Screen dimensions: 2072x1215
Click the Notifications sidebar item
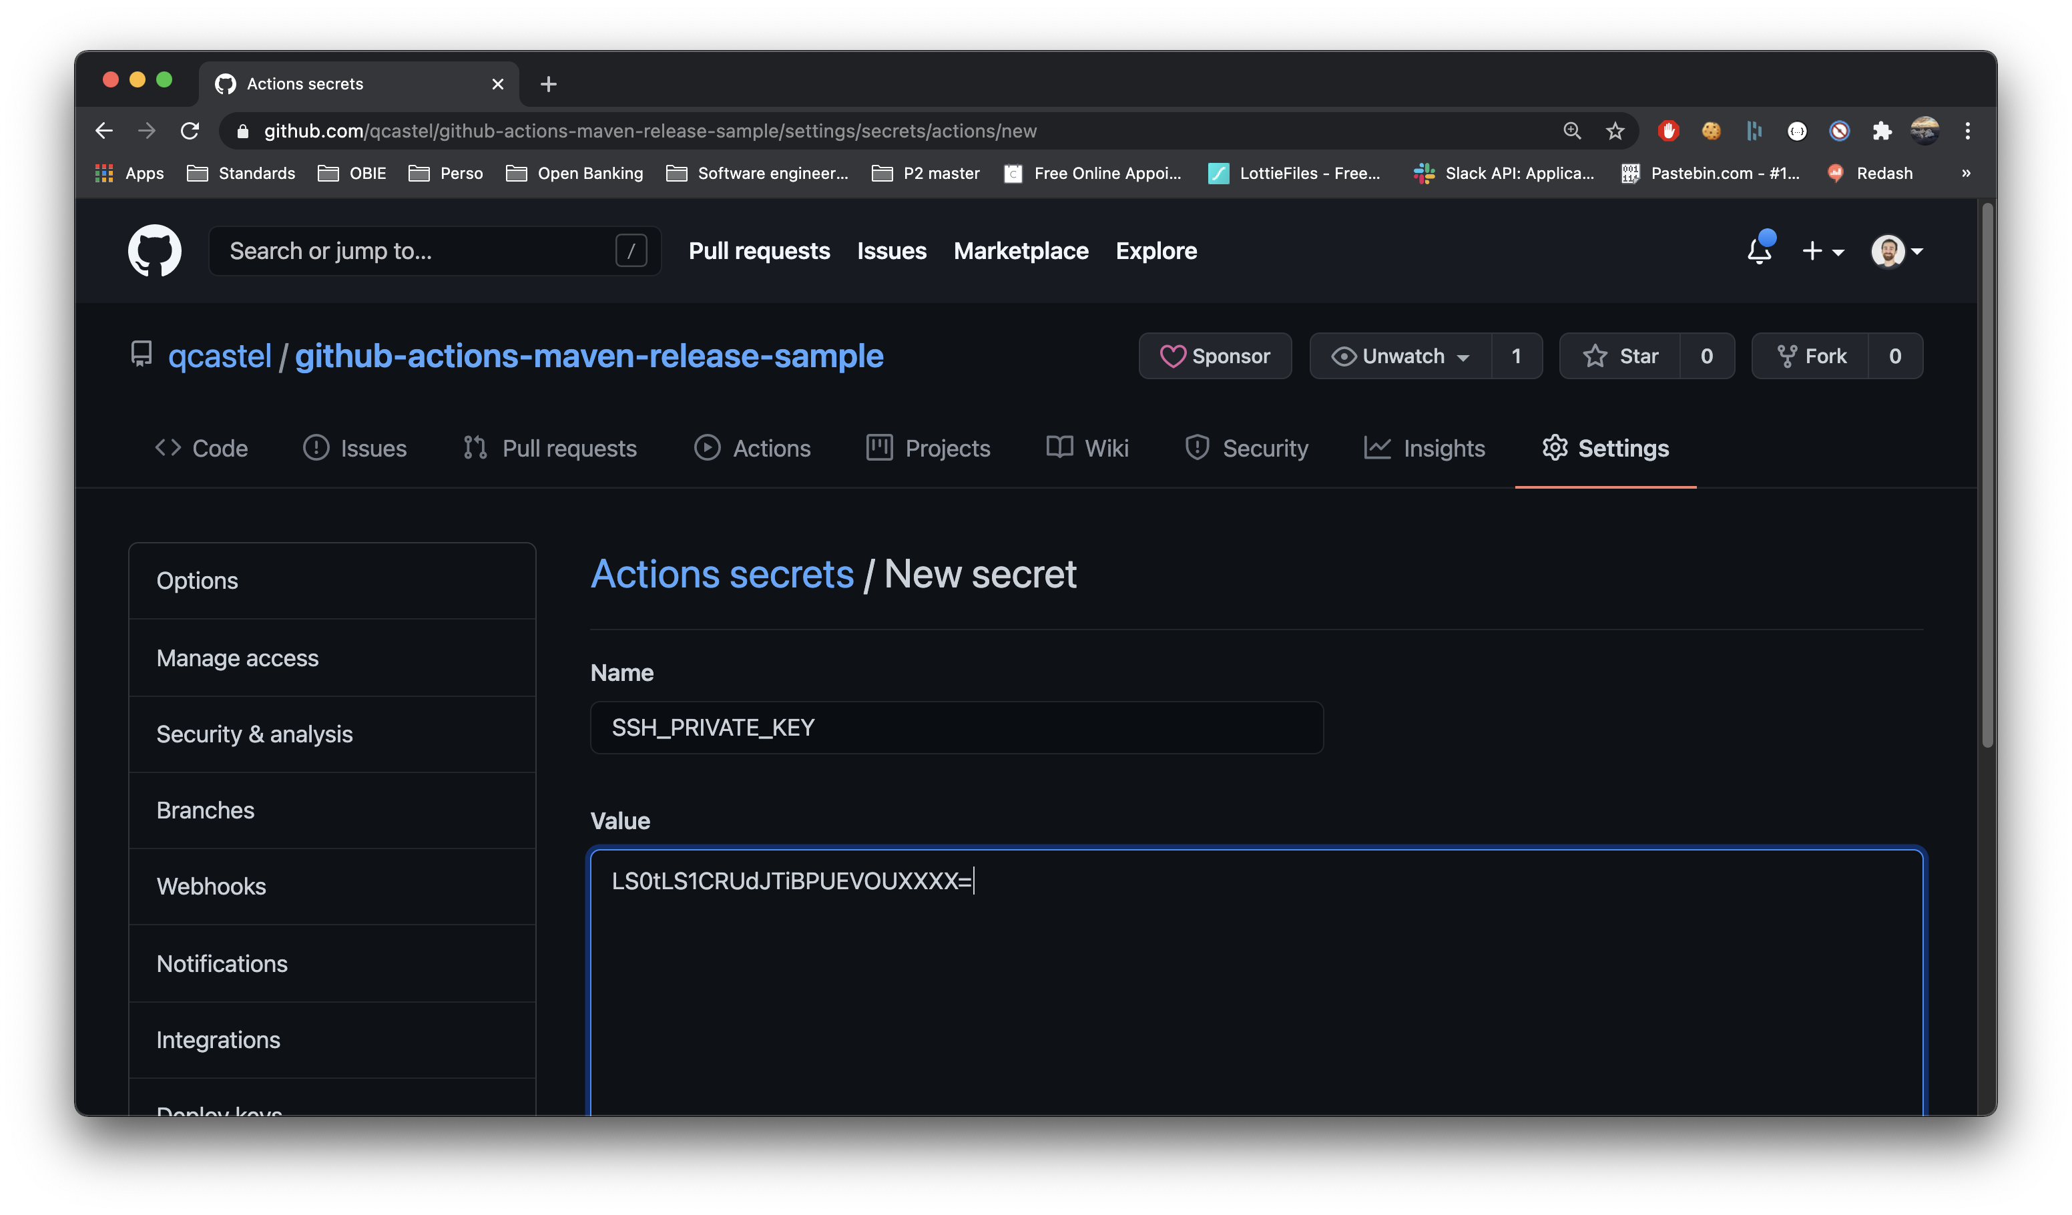tap(221, 962)
